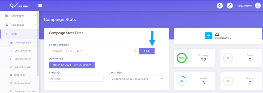This screenshot has height=93, width=263.
Task: Toggle fullscreen with the arrows icon
Action: [x=230, y=6]
